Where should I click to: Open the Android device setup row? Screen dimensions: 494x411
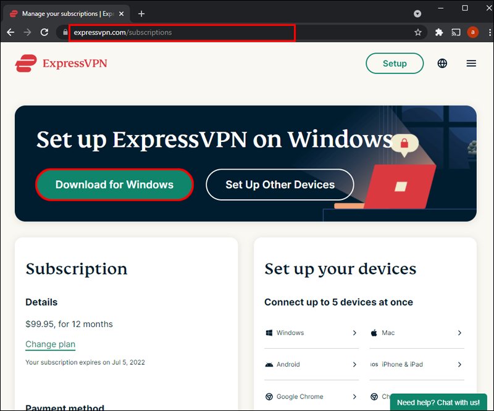click(x=312, y=364)
